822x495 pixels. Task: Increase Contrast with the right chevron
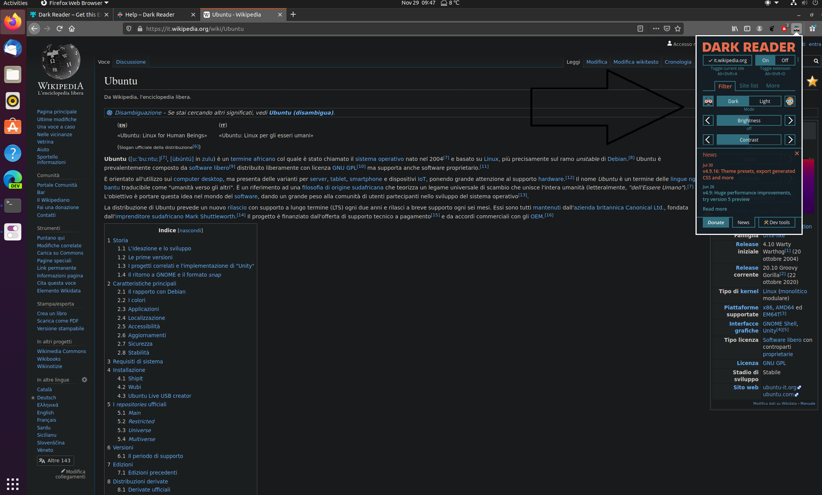pos(790,139)
